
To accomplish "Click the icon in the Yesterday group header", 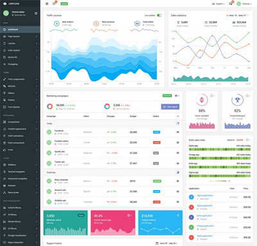I will [178, 172].
